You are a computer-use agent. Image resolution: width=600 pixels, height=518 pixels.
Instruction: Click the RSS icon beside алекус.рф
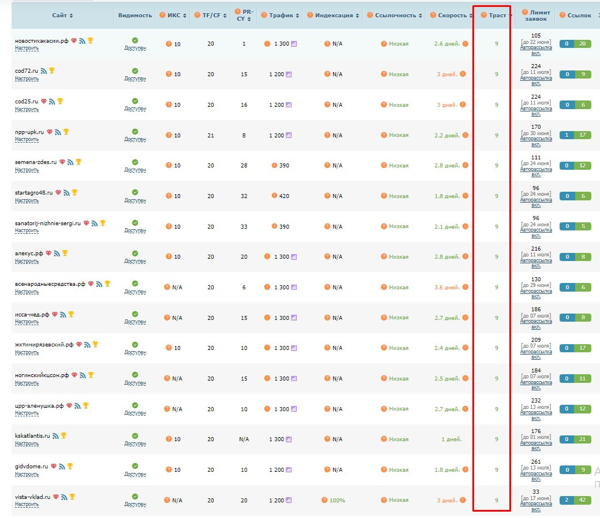pyautogui.click(x=57, y=254)
